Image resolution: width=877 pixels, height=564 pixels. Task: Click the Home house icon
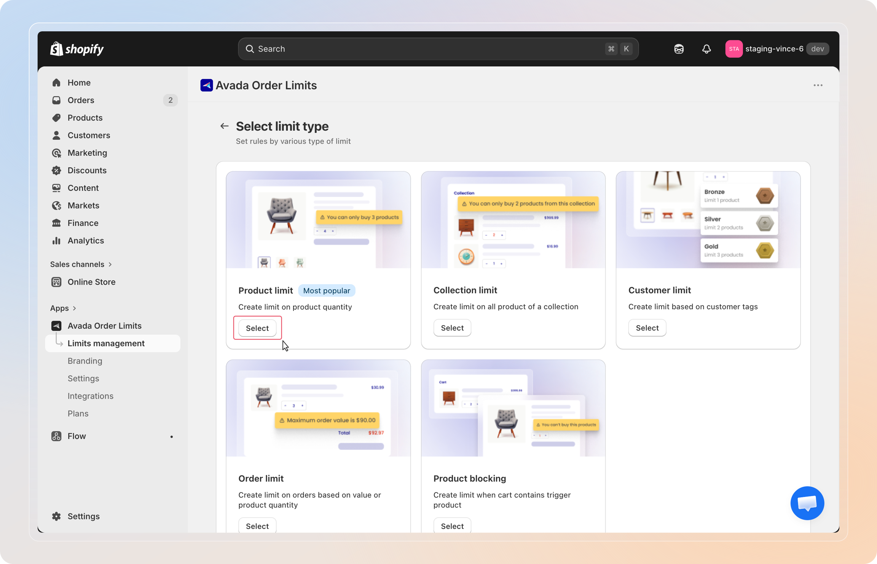point(56,83)
